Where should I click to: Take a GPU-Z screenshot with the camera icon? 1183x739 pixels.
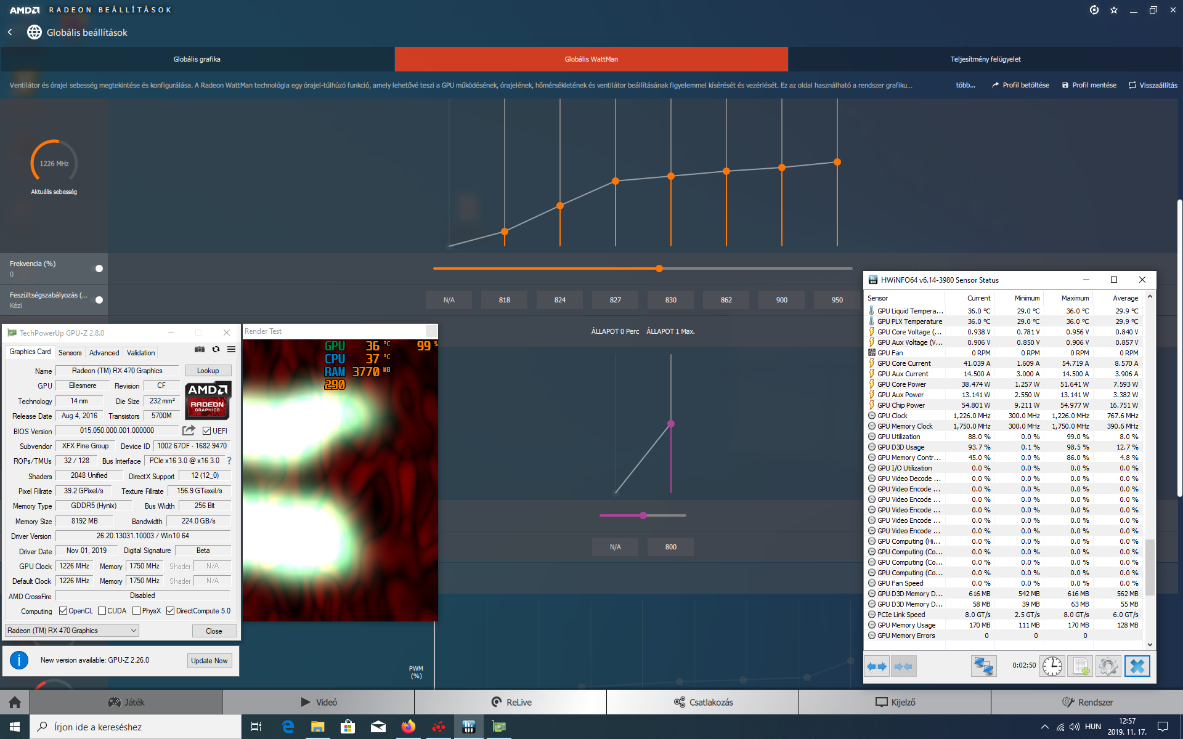200,349
